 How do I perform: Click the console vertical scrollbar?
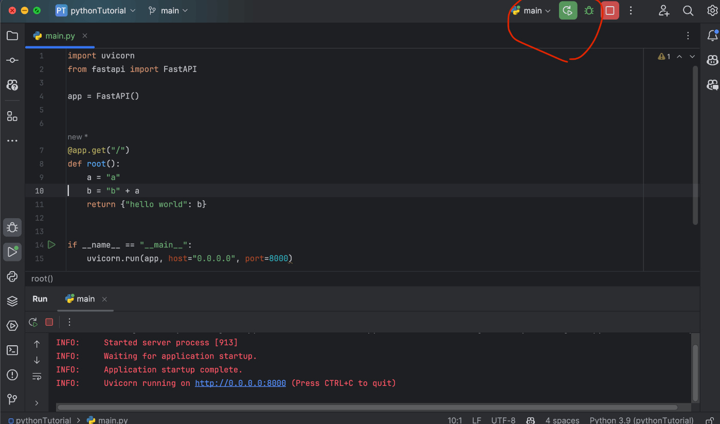(x=695, y=373)
